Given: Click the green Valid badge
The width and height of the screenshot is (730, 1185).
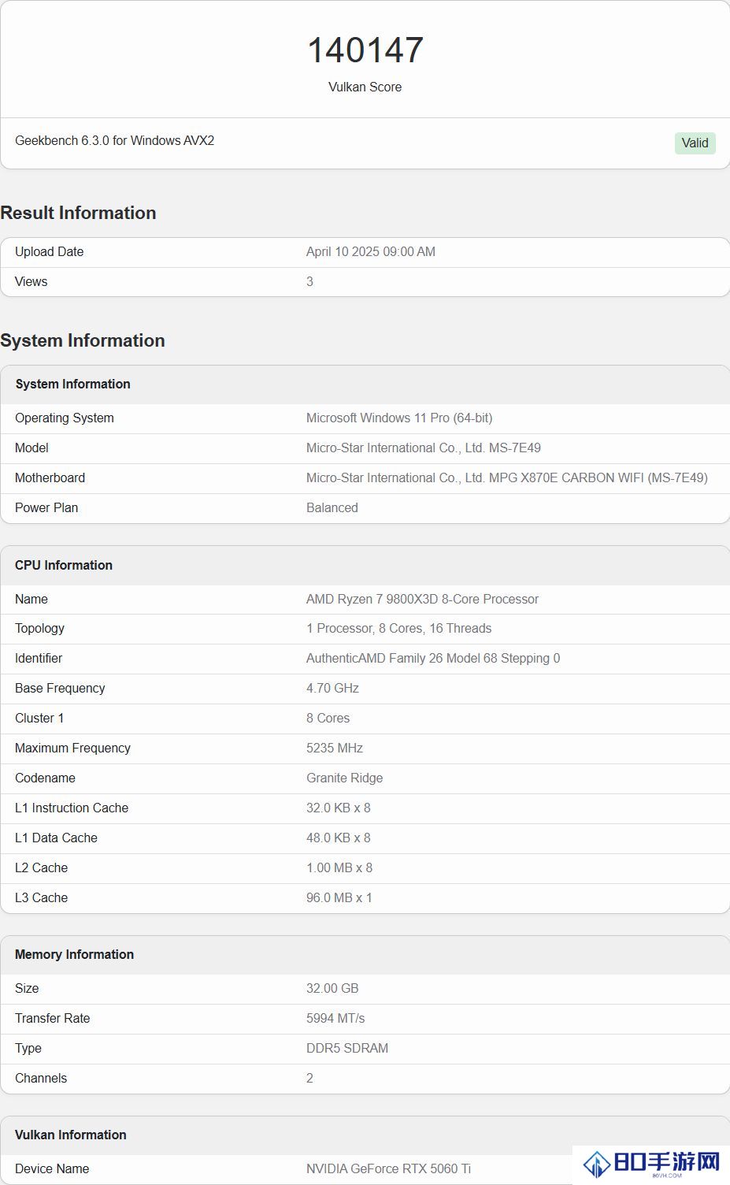Looking at the screenshot, I should click(x=695, y=143).
